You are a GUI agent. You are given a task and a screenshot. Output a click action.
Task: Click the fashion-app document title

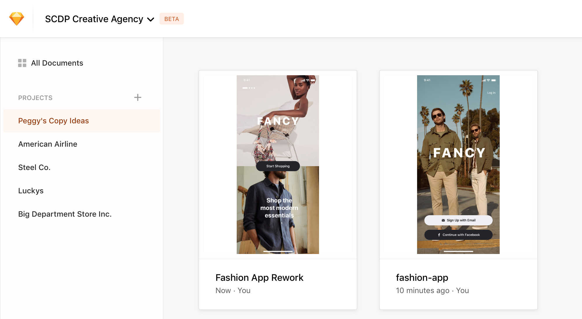tap(422, 278)
